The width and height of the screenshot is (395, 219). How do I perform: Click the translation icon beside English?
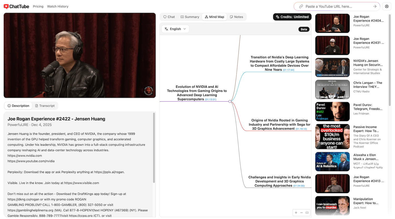(x=166, y=29)
